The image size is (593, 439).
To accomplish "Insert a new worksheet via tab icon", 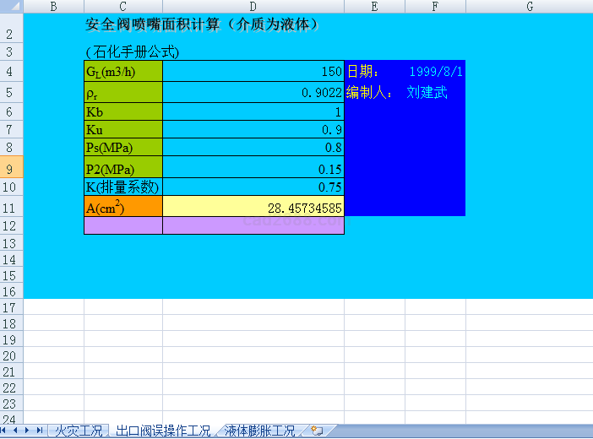I will pyautogui.click(x=317, y=431).
